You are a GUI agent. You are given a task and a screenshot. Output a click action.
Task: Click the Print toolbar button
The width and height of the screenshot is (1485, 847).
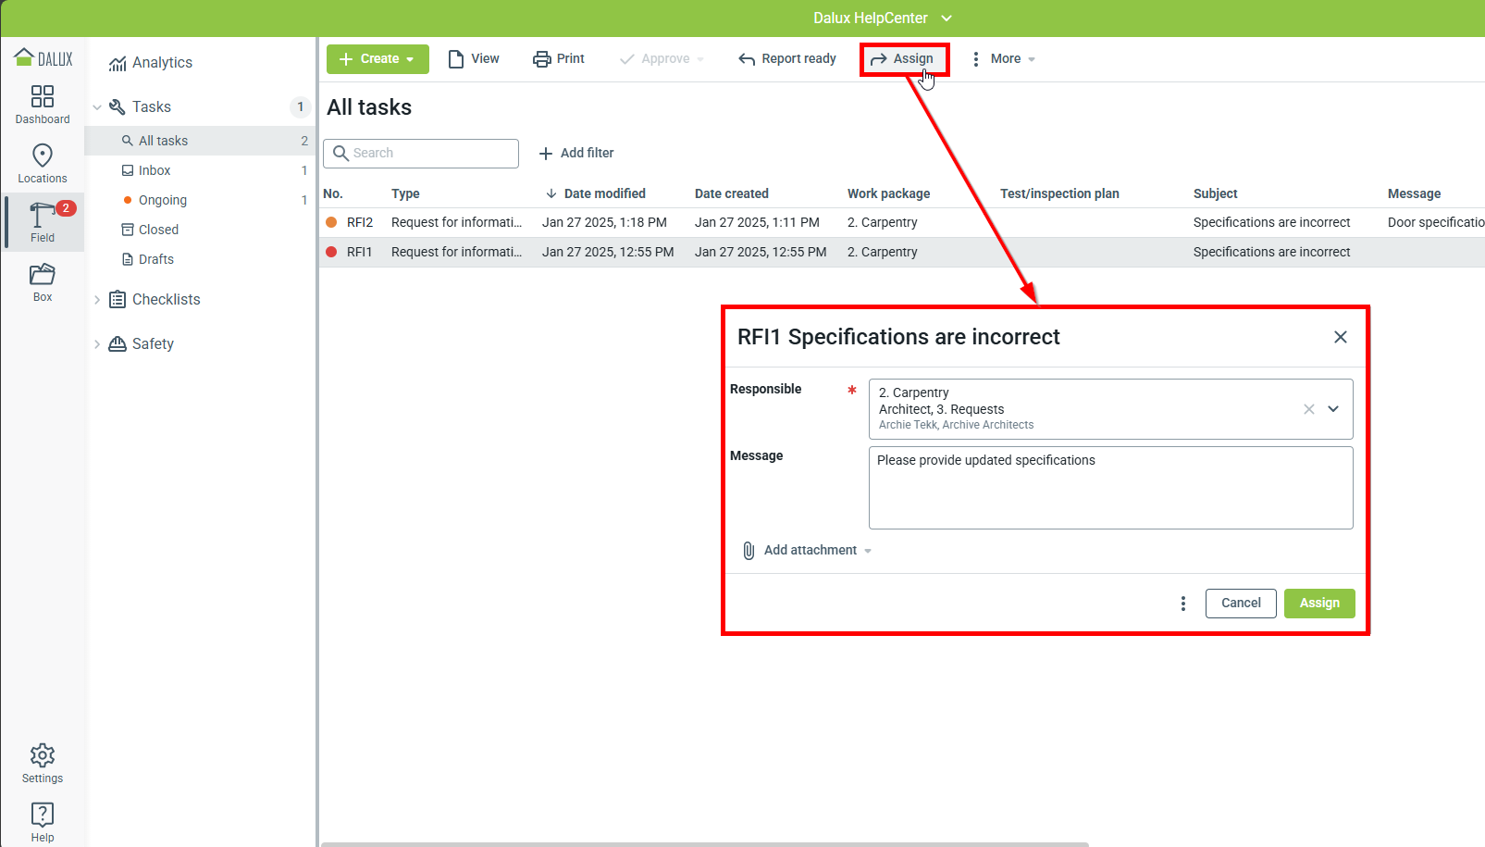[x=559, y=59]
